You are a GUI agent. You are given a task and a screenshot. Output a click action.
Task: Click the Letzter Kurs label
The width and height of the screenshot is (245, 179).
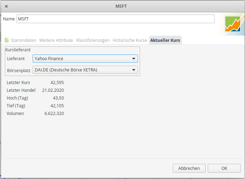point(18,83)
